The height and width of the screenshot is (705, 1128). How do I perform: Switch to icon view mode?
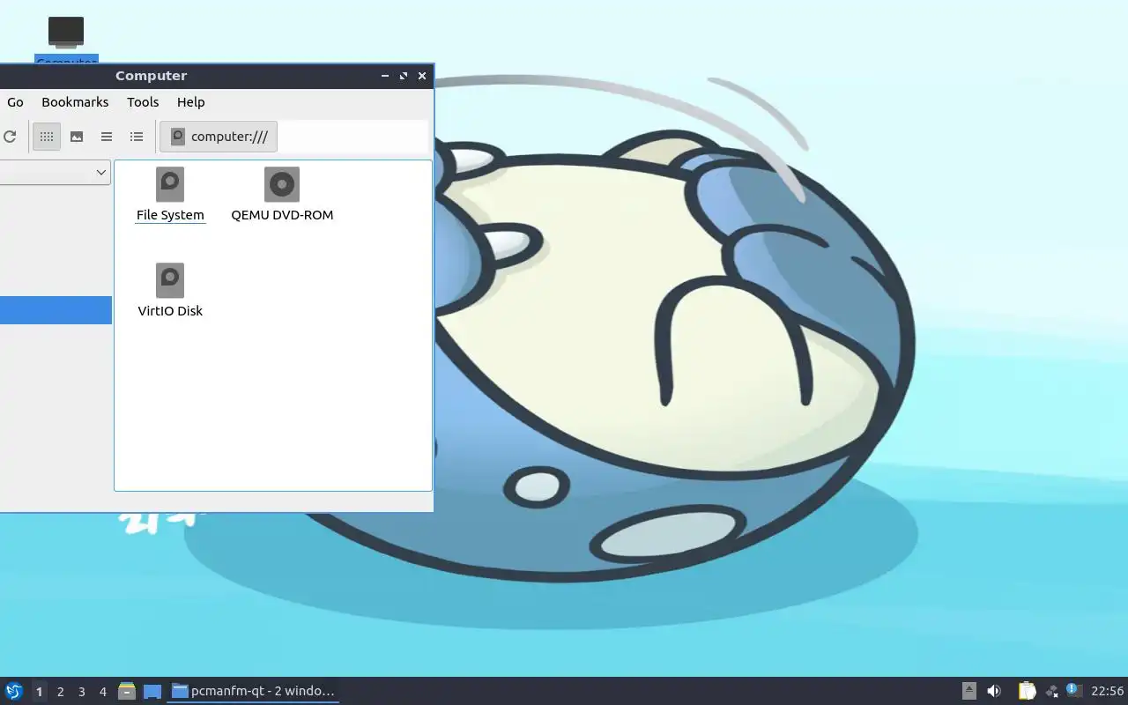(47, 137)
